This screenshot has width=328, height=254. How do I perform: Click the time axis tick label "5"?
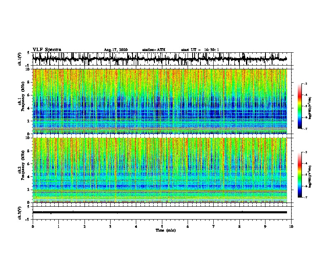[x=162, y=227]
